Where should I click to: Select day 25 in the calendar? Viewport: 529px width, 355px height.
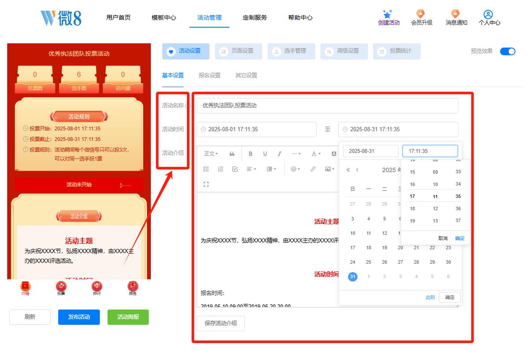(369, 262)
